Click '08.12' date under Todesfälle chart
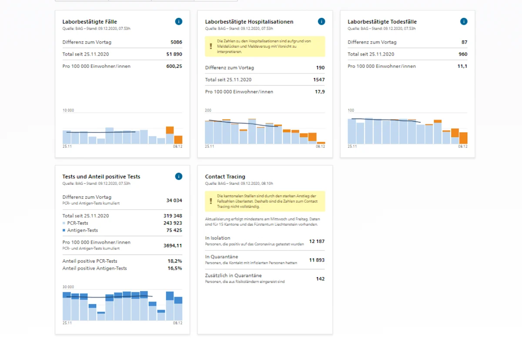This screenshot has width=522, height=348. 463,147
